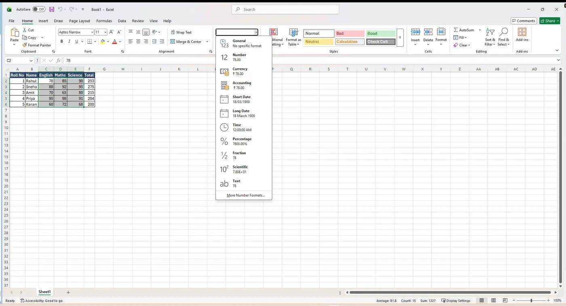Viewport: 566px width, 306px height.
Task: Expand the Name Box dropdown
Action: pyautogui.click(x=31, y=61)
